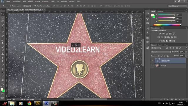
Task: Open the tool preset picker arrow
Action: pos(7,6)
